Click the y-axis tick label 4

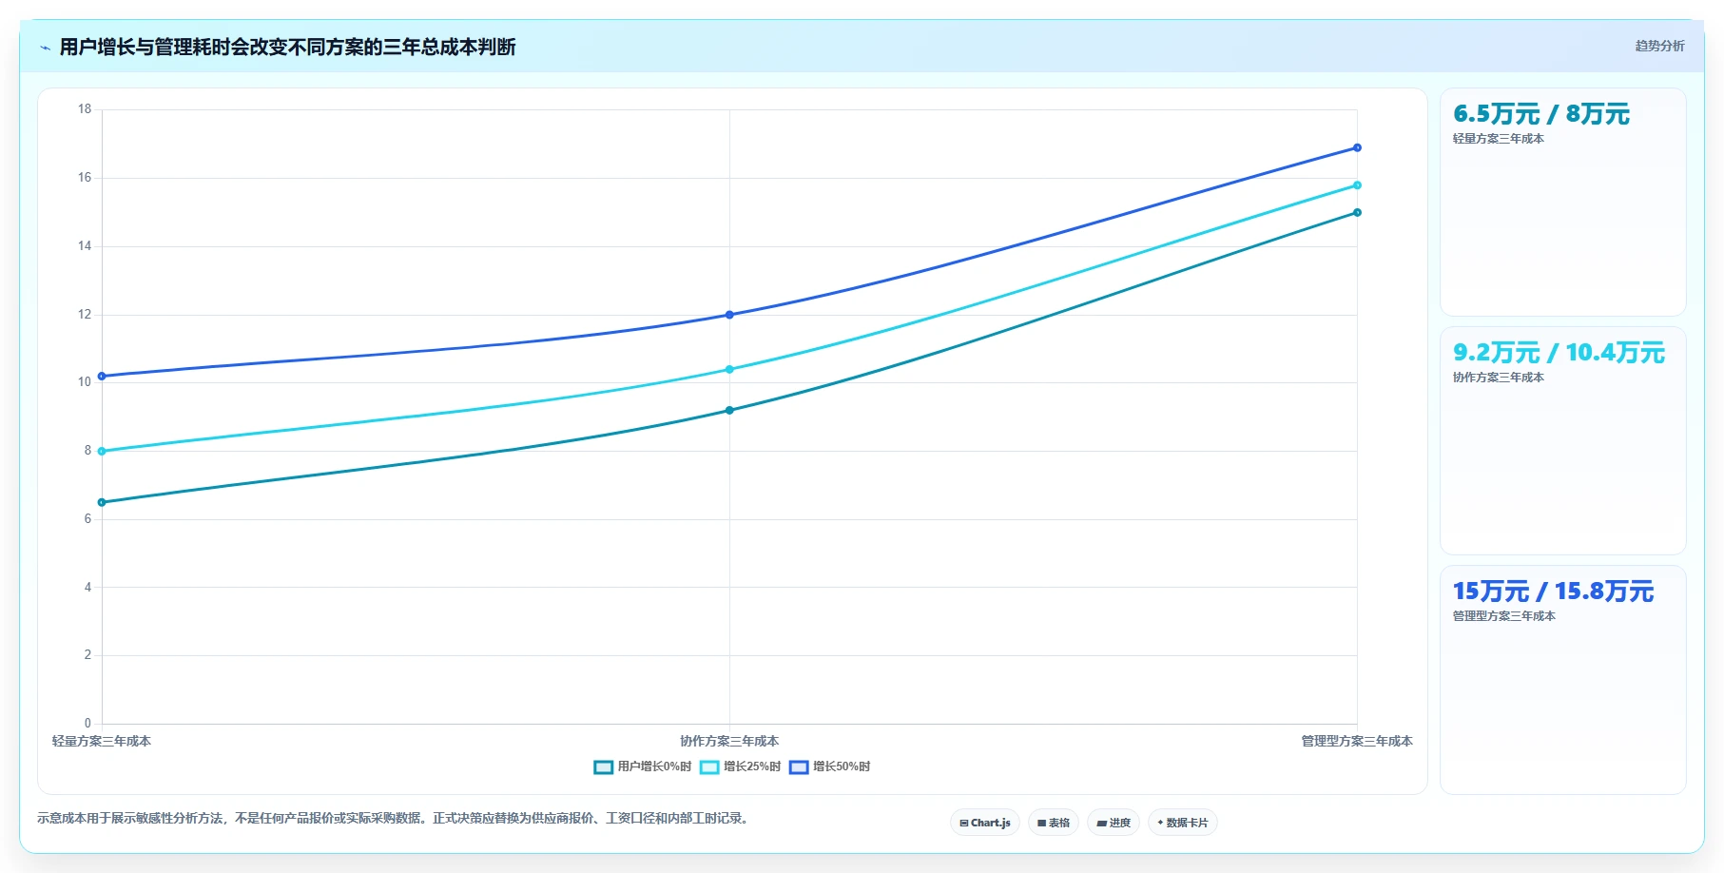coord(87,588)
